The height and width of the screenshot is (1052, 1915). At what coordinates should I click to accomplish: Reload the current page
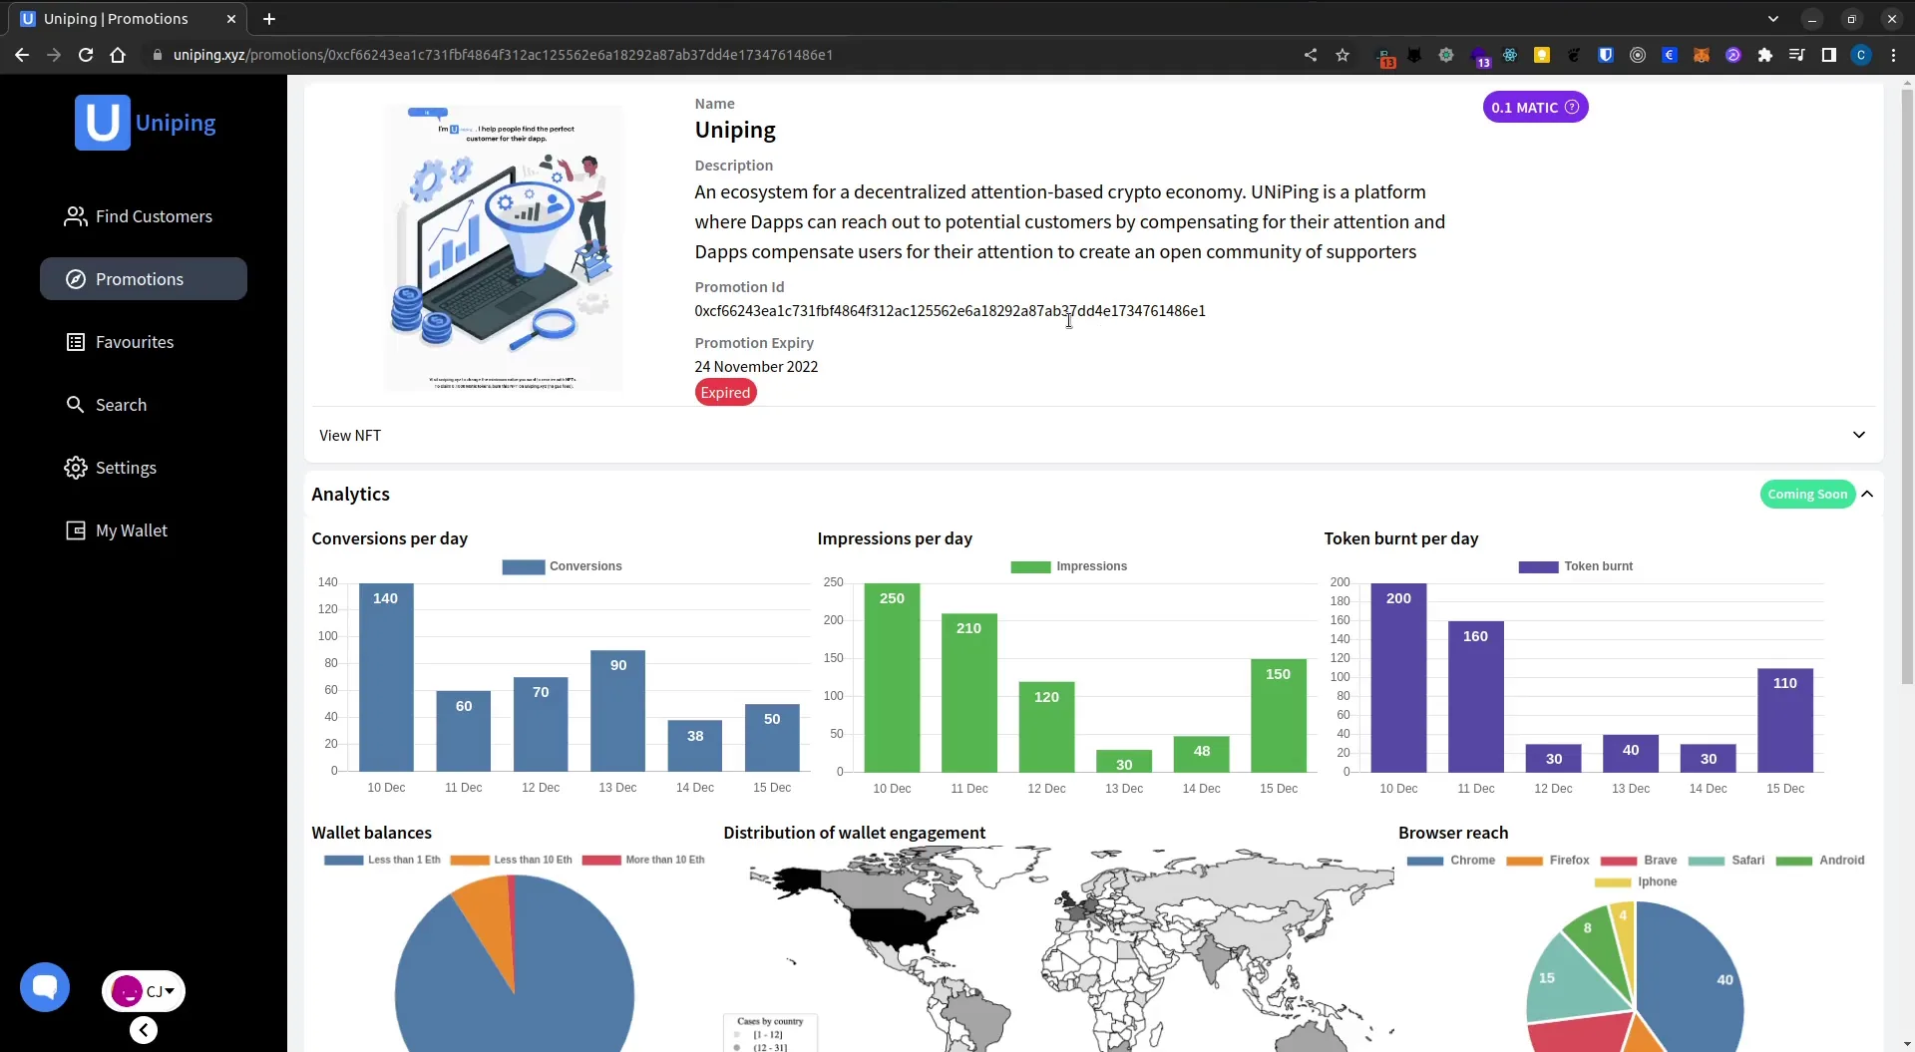tap(86, 55)
